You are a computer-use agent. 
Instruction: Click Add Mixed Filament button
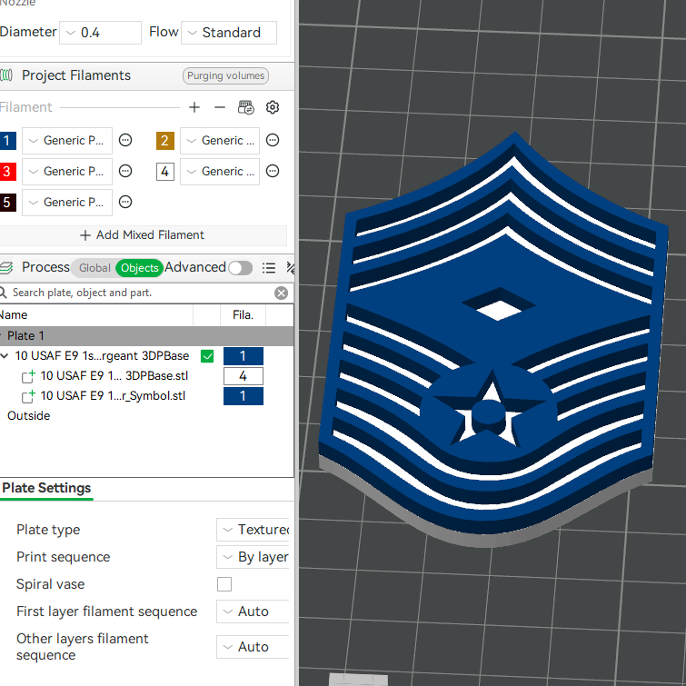(142, 235)
